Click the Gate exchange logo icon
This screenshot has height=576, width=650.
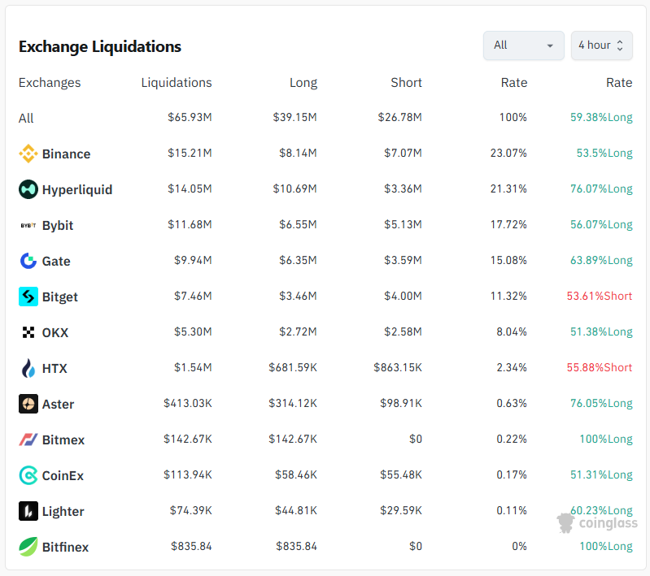coord(28,261)
